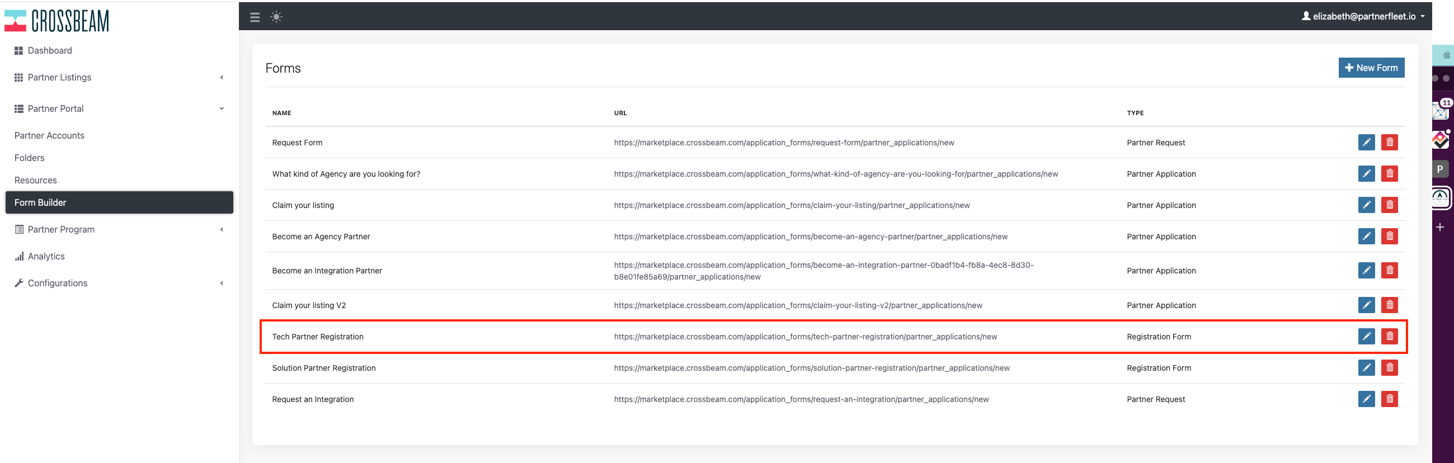Click the New Form button
1454x463 pixels.
[x=1371, y=68]
